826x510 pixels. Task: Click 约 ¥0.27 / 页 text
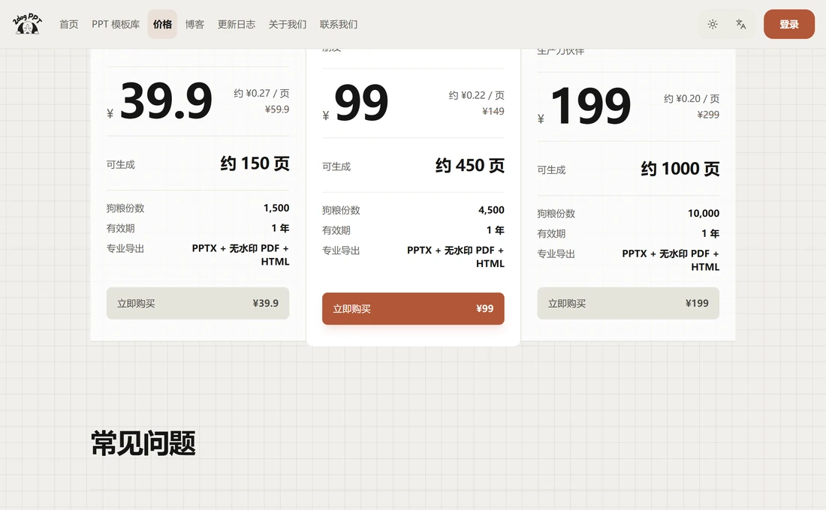[261, 93]
